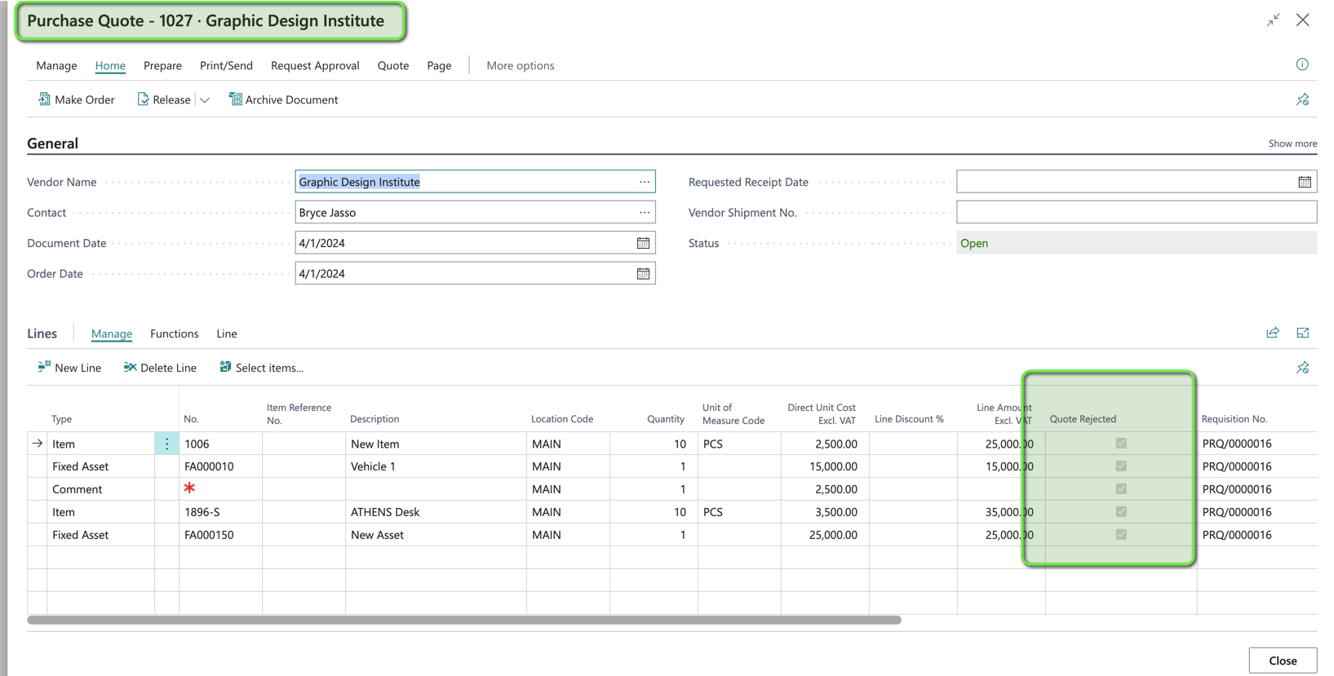Open the Order Date calendar picker
1334x676 pixels.
point(643,274)
